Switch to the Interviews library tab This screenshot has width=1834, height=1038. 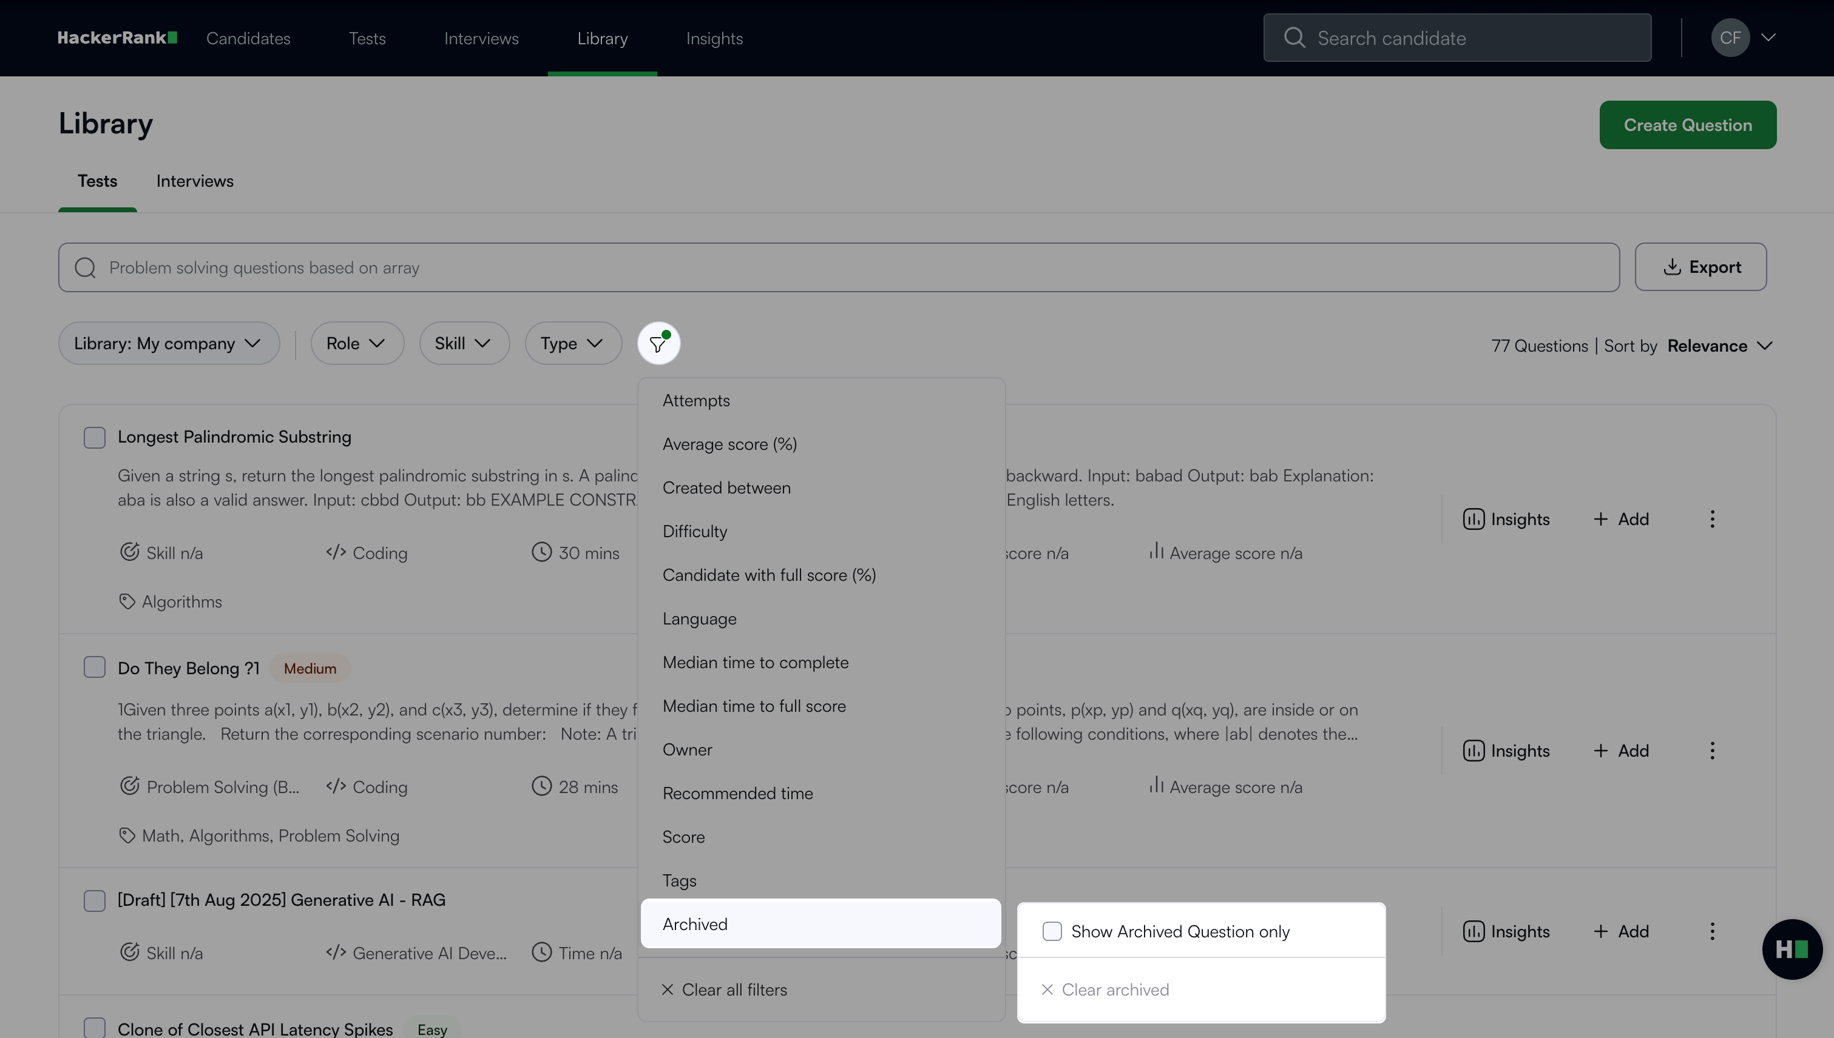(x=195, y=181)
